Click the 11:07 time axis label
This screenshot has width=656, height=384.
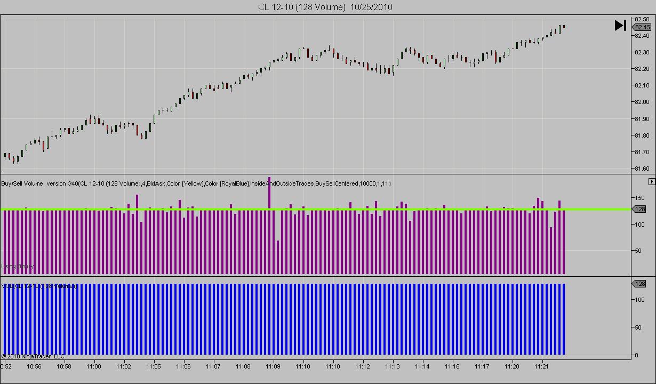pos(213,366)
